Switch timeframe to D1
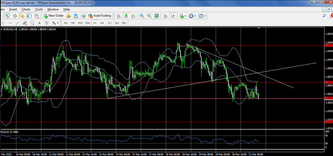Screen dimensions: 333x156 click(109, 23)
